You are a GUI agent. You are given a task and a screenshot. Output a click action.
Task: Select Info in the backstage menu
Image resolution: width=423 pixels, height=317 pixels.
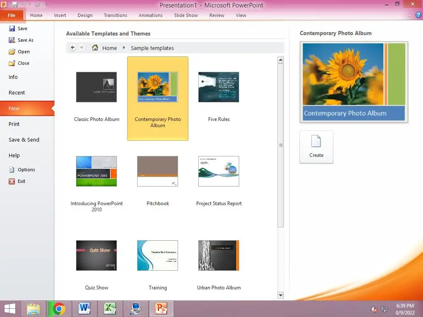coord(27,77)
